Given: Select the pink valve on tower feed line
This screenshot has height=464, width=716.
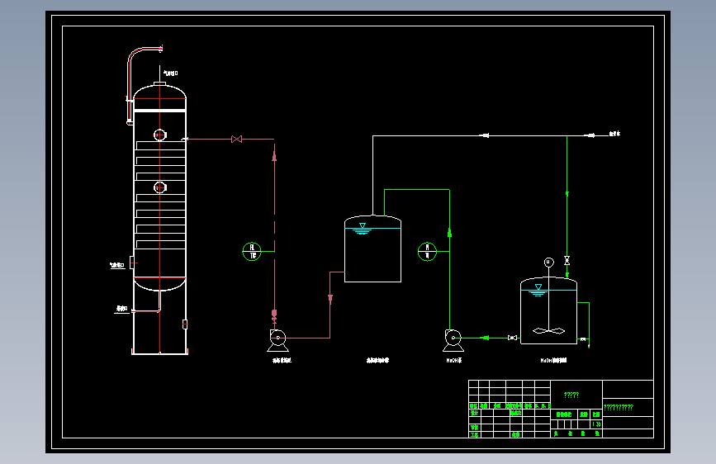Looking at the screenshot, I should [236, 139].
